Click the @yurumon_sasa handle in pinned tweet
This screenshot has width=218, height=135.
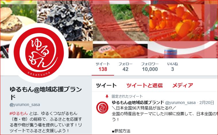coord(180,103)
